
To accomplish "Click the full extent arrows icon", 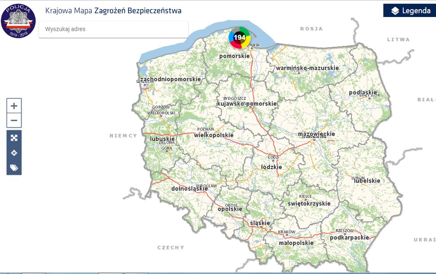I will (x=14, y=138).
